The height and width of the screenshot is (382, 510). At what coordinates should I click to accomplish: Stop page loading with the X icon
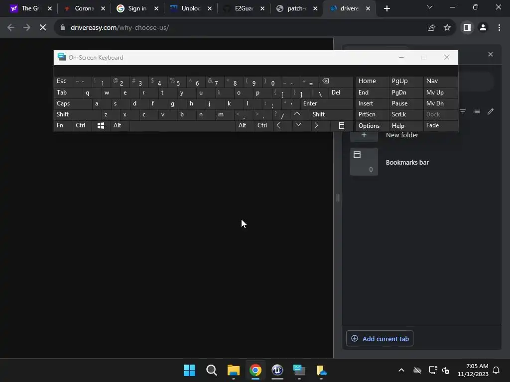click(x=43, y=28)
